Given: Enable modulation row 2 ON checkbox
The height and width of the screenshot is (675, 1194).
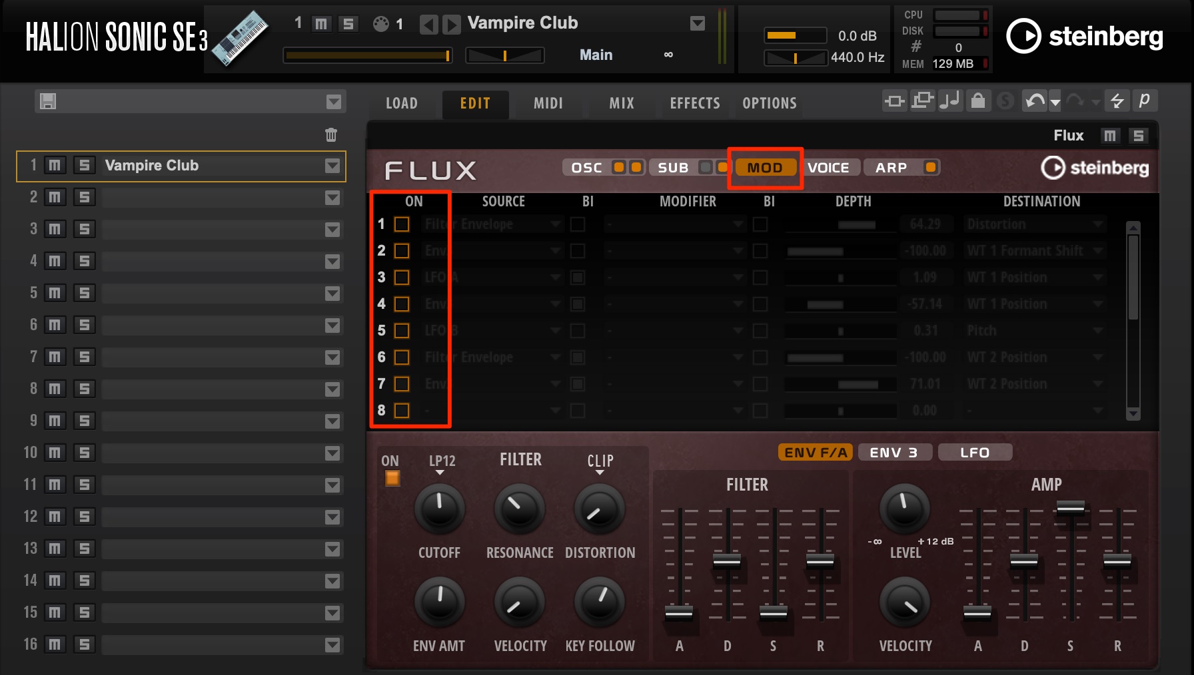Looking at the screenshot, I should 402,251.
